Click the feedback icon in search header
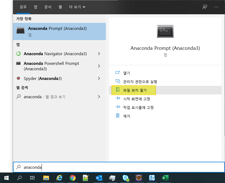This screenshot has width=225, height=183. [205, 7]
